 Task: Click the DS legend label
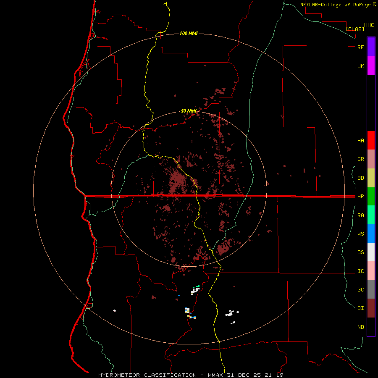360,252
